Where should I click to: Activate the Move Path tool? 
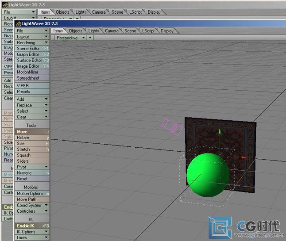tap(32, 199)
